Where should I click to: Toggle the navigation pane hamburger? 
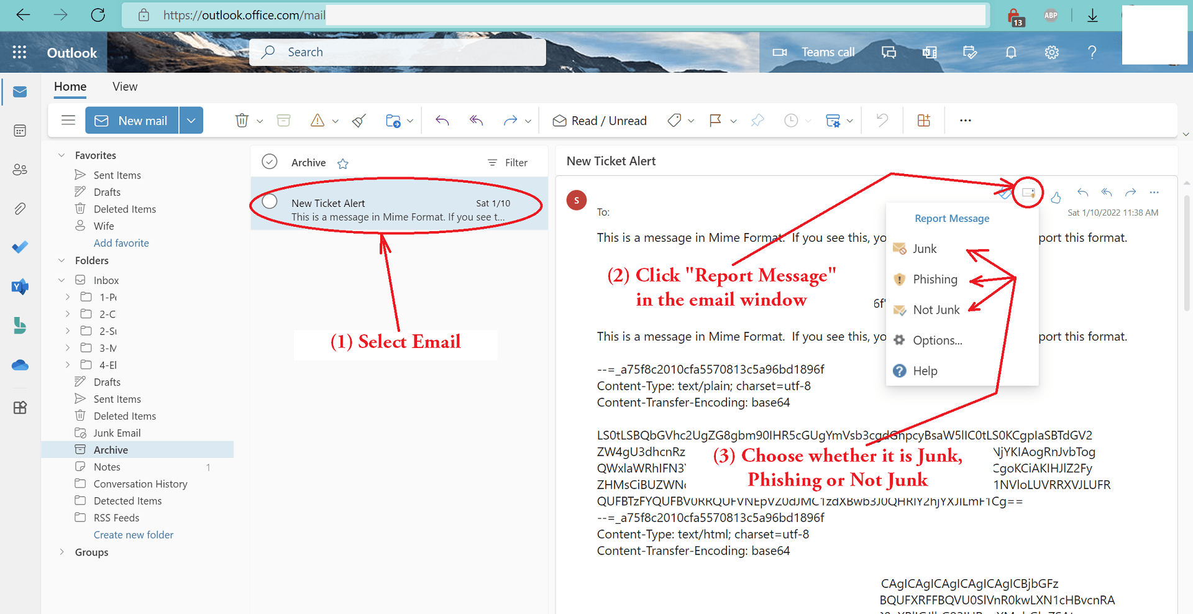[68, 120]
